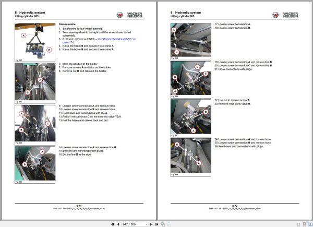Image resolution: width=313 pixels, height=227 pixels.
Task: Click Fig. 441 crane and boom image
Action: tap(35, 41)
